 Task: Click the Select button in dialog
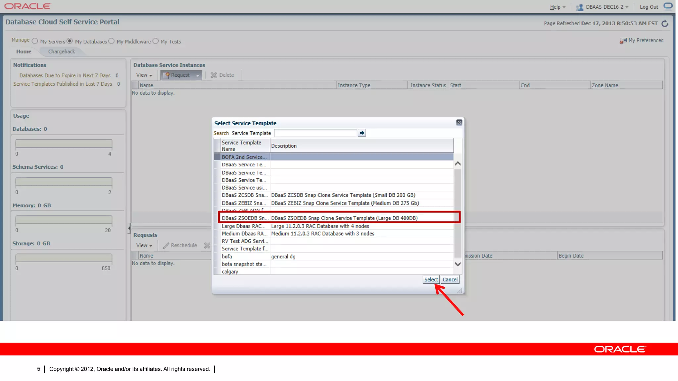point(431,279)
